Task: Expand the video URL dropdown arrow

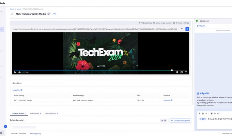Action: point(182,29)
